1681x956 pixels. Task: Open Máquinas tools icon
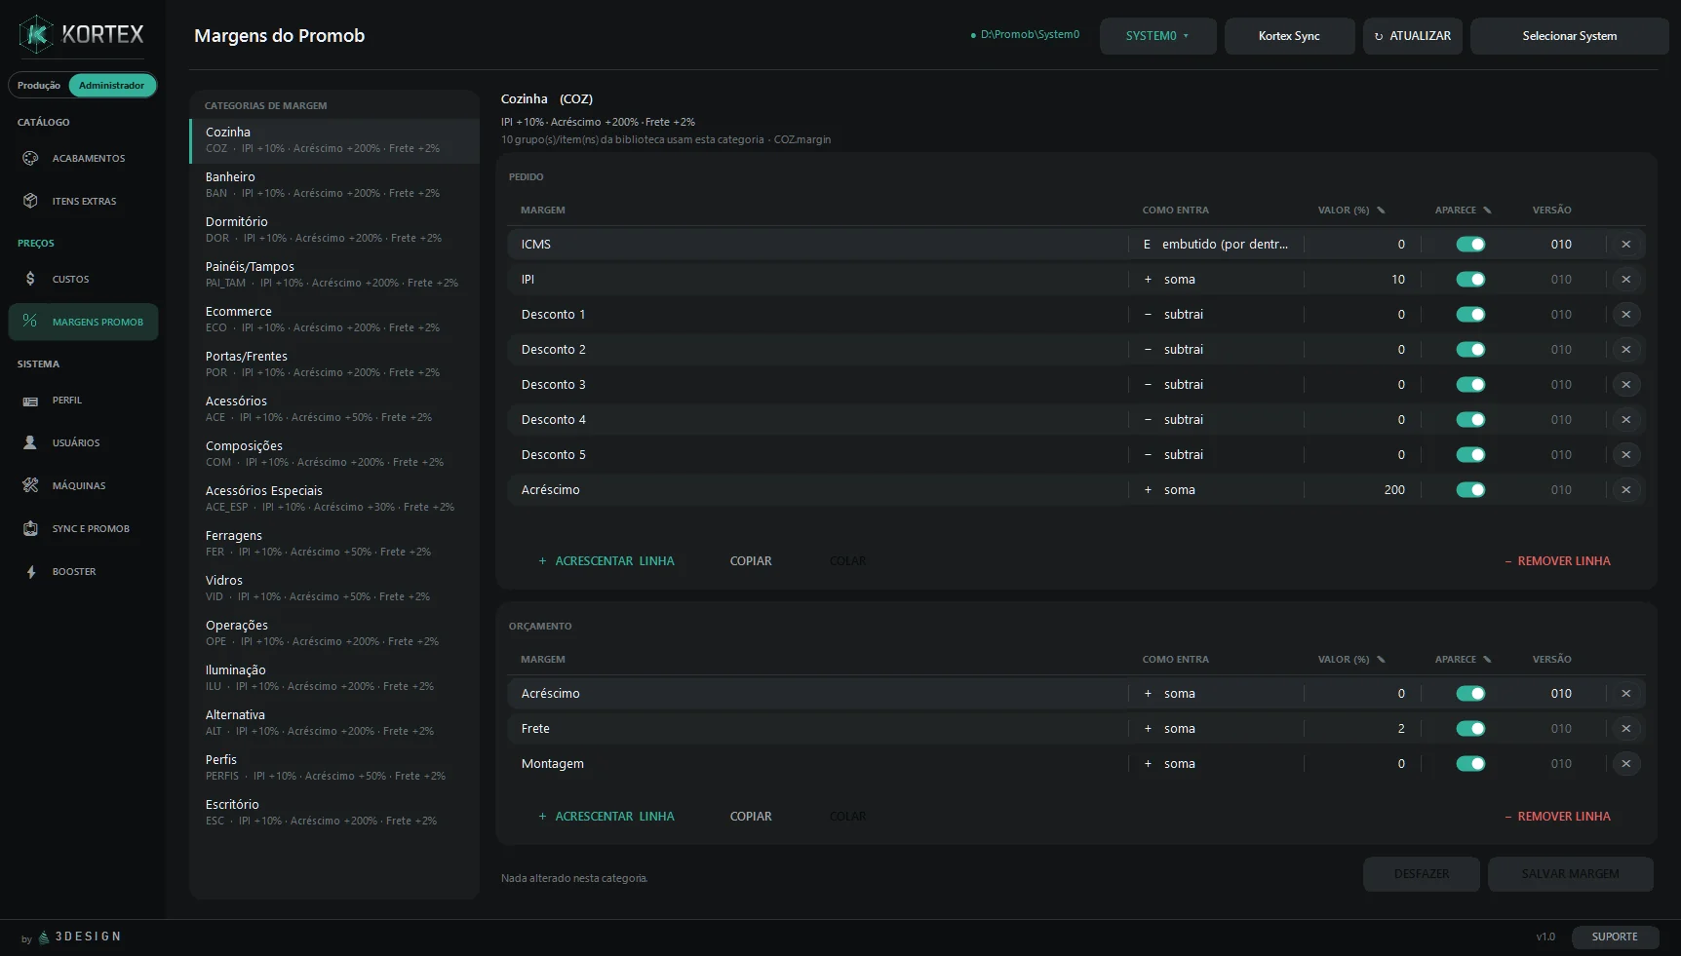[x=30, y=485]
